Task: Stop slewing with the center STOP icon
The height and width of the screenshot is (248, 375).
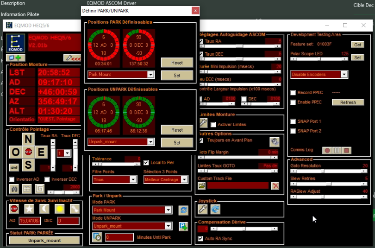Action: point(28,152)
